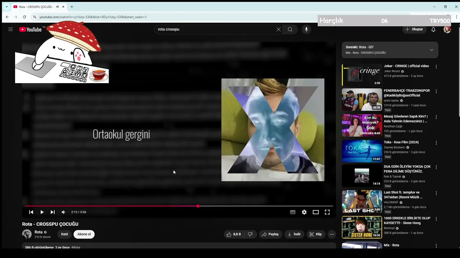Go to the YouTube home logo

31,29
